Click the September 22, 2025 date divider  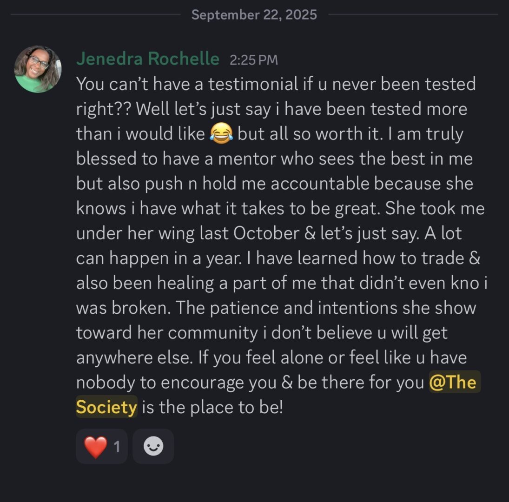click(x=254, y=14)
